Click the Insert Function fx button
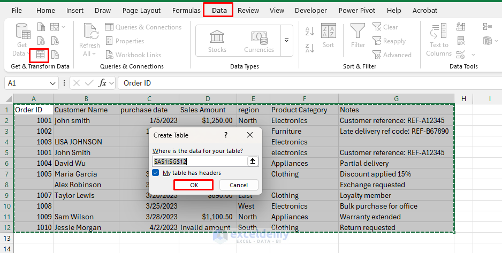Image resolution: width=502 pixels, height=253 pixels. (x=102, y=83)
